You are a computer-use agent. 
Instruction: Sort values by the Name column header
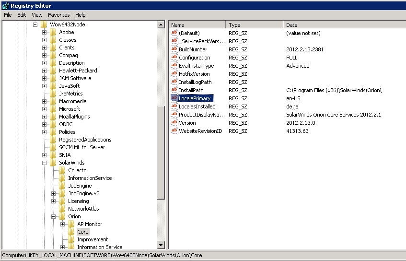(x=197, y=25)
